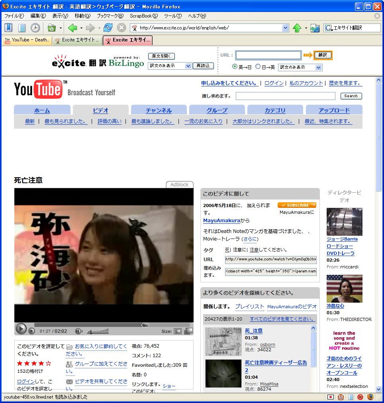
Task: Click the page vertical scrollbar thumb
Action: [x=378, y=137]
